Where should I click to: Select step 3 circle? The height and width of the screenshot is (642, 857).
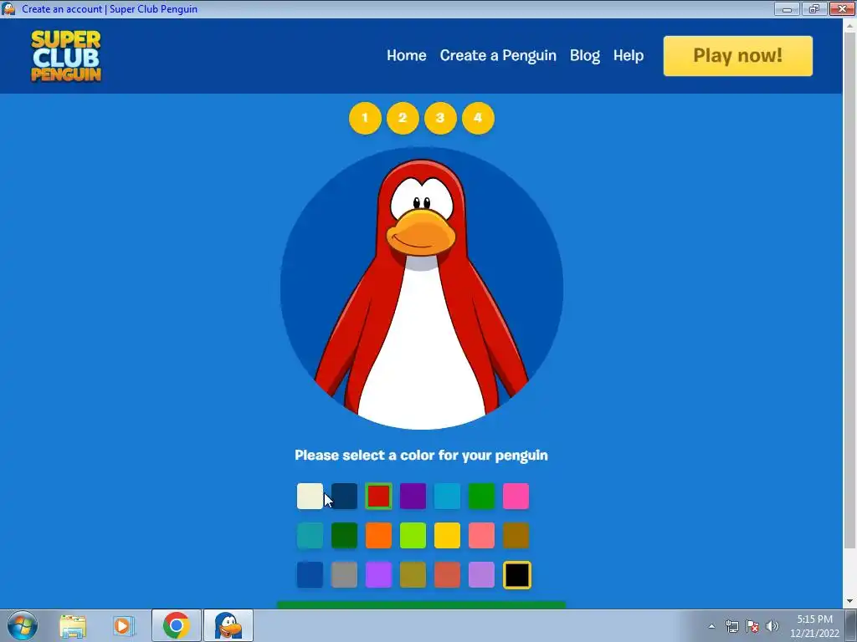coord(440,118)
